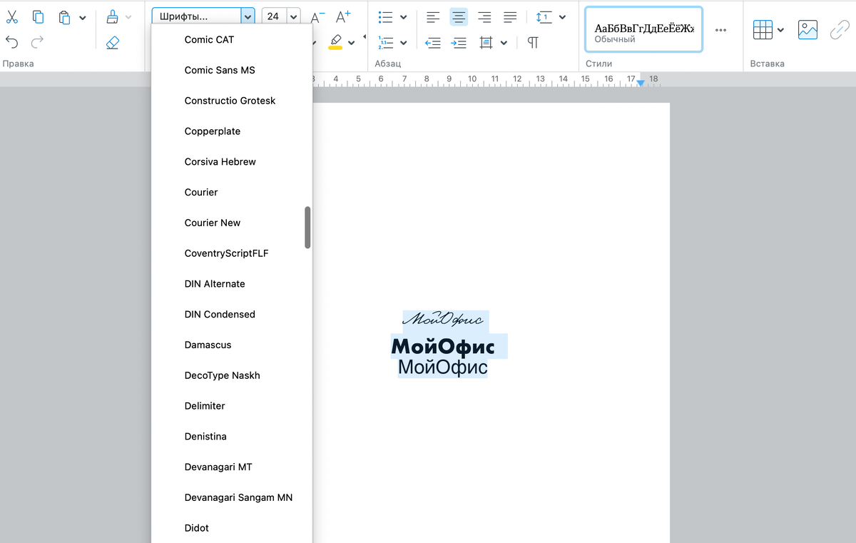
Task: Click the script-style МойОфис text line
Action: (x=443, y=319)
